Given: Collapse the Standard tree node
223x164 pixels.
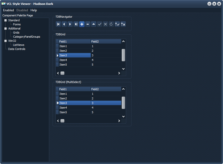Looking at the screenshot, I should click(x=5, y=20).
